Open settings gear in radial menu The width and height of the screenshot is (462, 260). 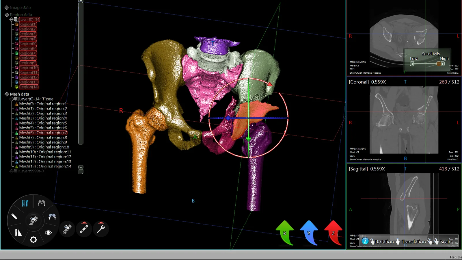pos(33,239)
